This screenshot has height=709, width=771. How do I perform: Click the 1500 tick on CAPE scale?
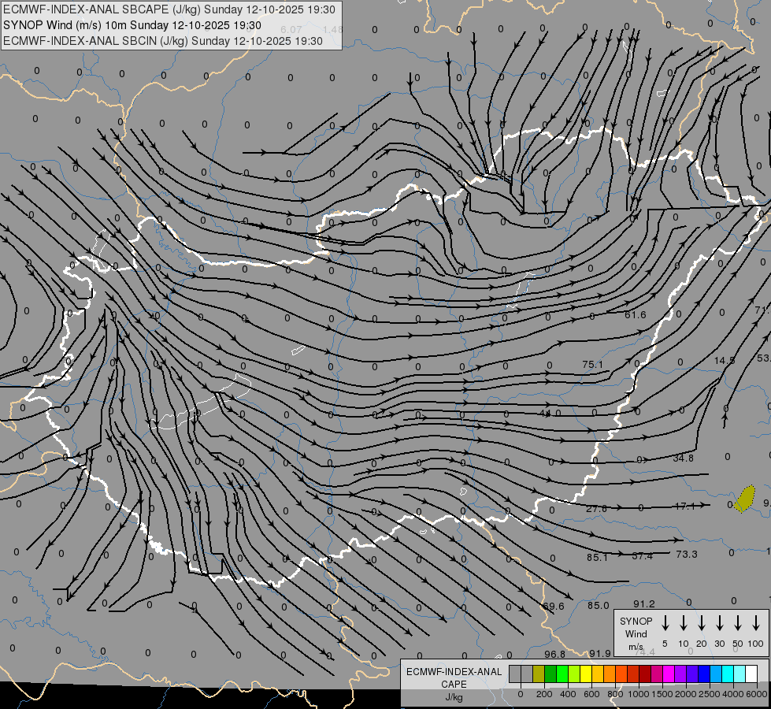(662, 694)
